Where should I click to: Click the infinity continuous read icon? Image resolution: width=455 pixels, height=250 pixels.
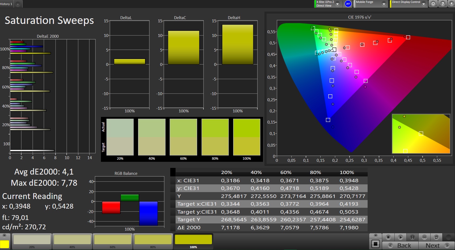(x=424, y=237)
